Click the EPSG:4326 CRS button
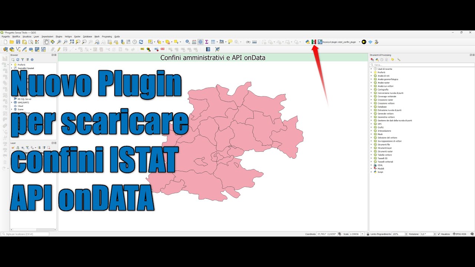The height and width of the screenshot is (267, 475). (x=459, y=234)
